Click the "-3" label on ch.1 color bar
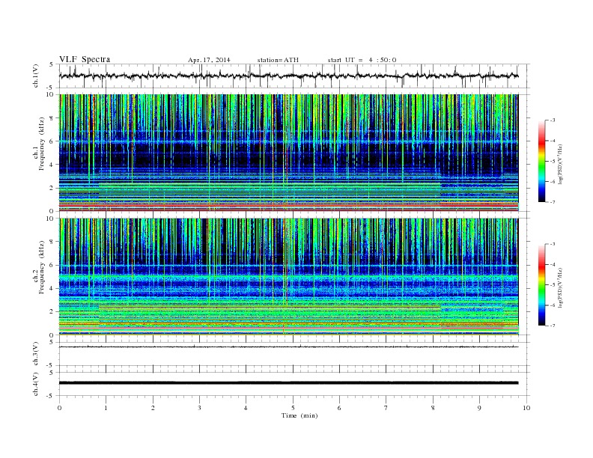Image resolution: width=593 pixels, height=458 pixels. [x=552, y=120]
